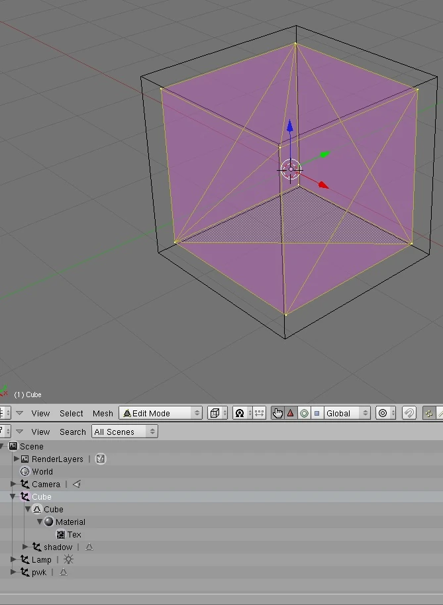Viewport: 443px width, 605px height.
Task: Click the Camera object axes icon
Action: 25,484
